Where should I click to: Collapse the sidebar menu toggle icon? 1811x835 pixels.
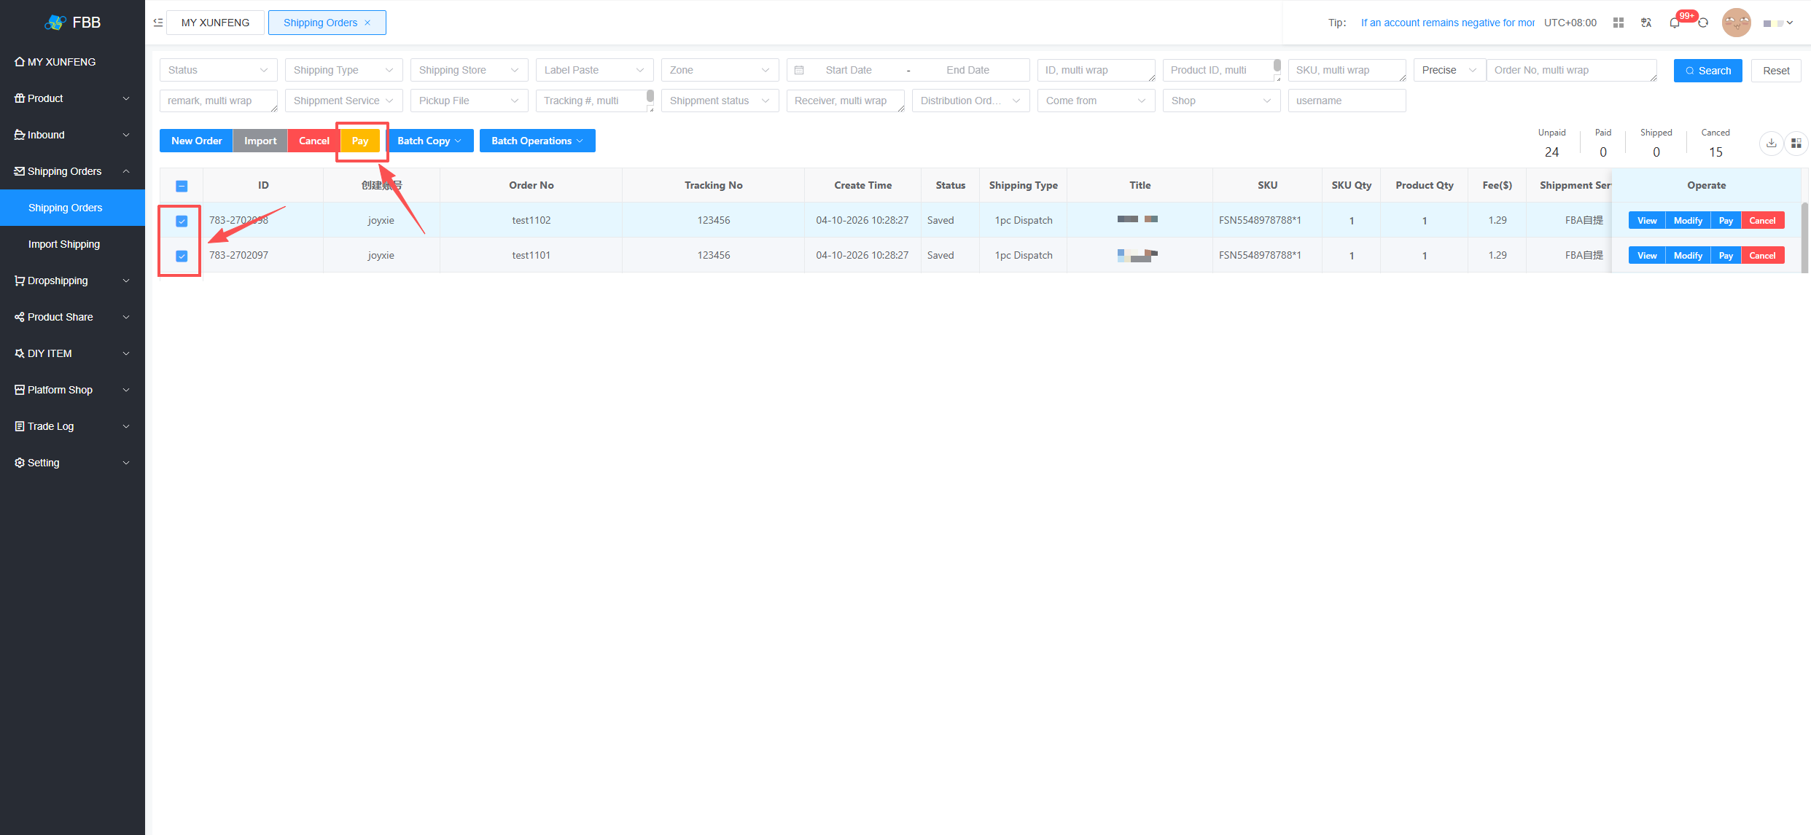click(x=157, y=23)
